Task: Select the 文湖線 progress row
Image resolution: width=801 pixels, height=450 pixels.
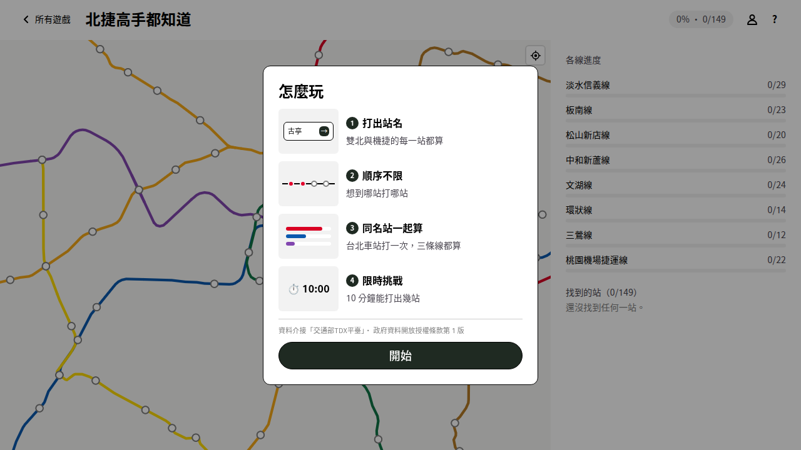Action: [x=676, y=187]
